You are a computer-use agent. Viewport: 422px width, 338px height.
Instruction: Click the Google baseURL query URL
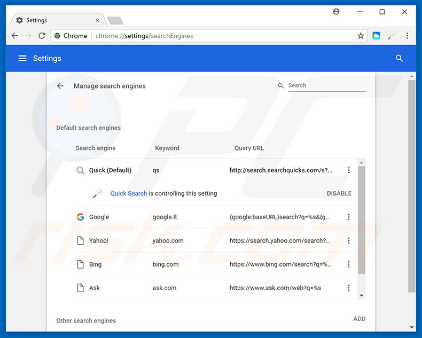[x=279, y=217]
